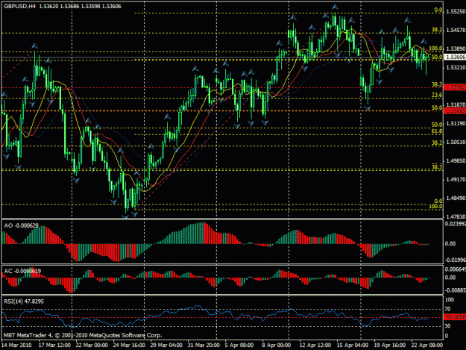Click the 22 Apr 08:00 time label
466x350 pixels.
[x=426, y=346]
